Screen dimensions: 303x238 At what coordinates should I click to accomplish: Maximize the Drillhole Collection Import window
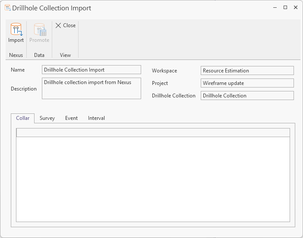285,8
